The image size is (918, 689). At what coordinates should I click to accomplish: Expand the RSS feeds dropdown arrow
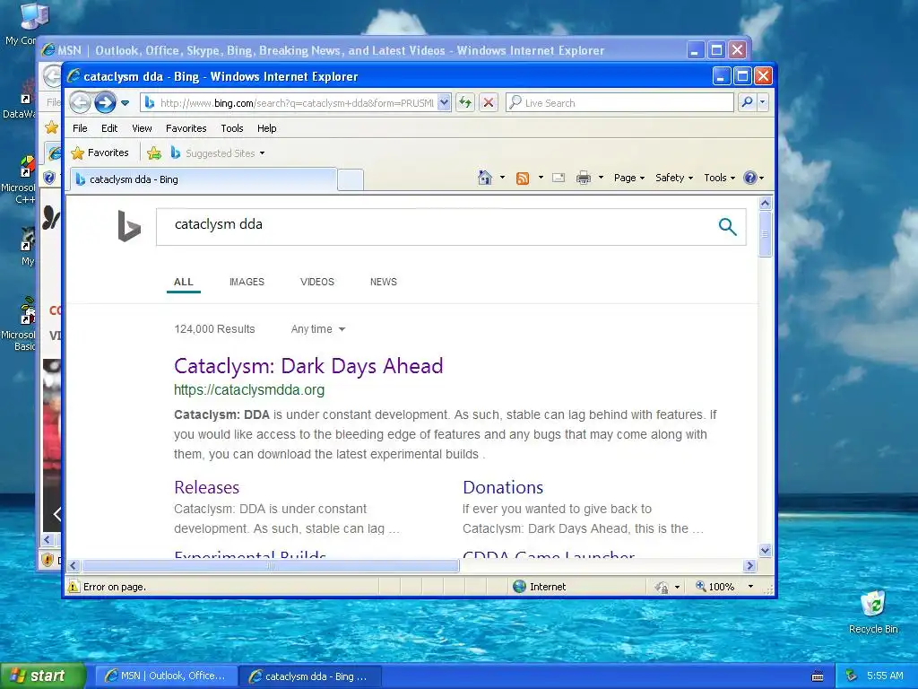[541, 178]
